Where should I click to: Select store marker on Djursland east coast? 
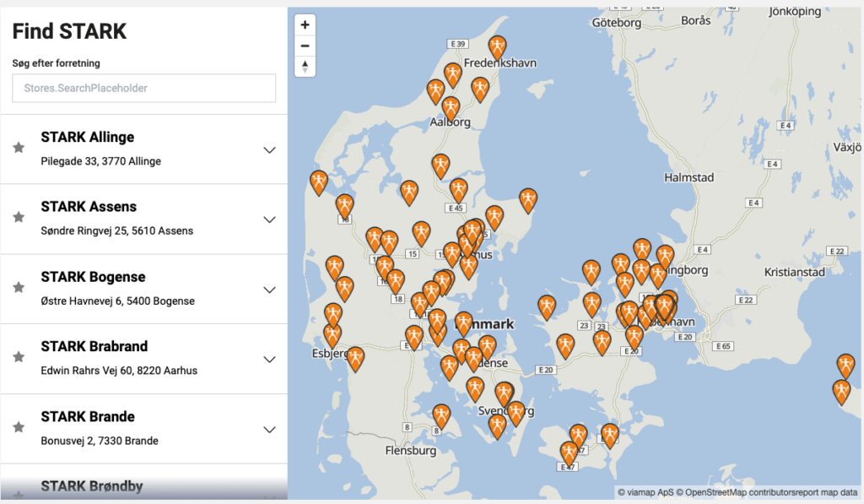click(528, 200)
